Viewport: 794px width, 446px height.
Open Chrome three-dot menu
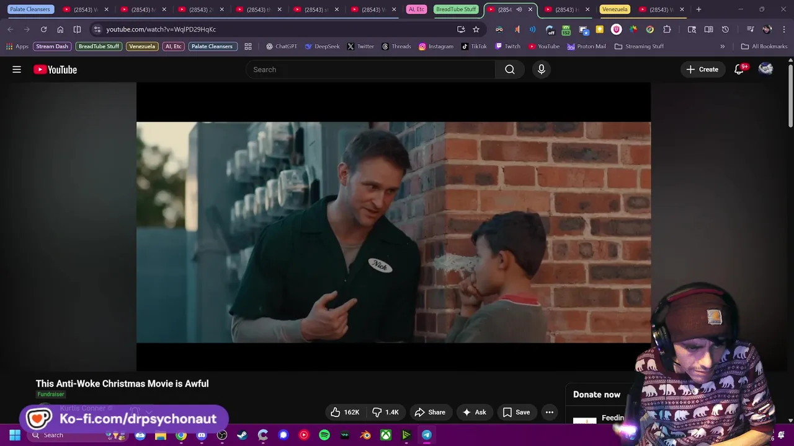coord(784,29)
